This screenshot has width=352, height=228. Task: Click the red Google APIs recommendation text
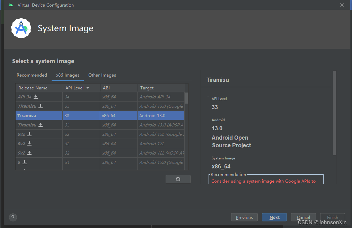coord(263,181)
